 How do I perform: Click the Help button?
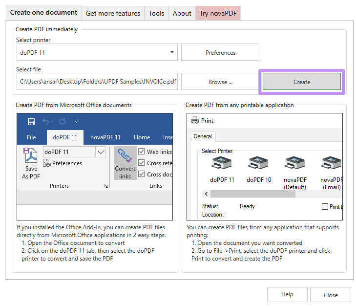287,294
